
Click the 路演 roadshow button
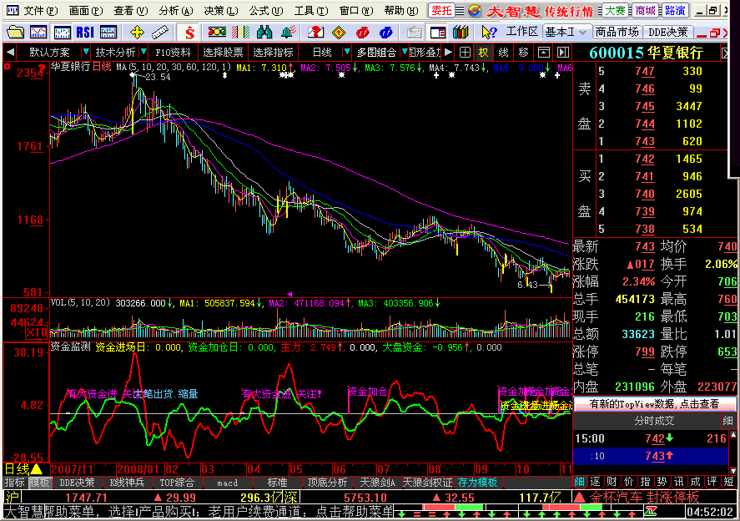click(x=676, y=10)
